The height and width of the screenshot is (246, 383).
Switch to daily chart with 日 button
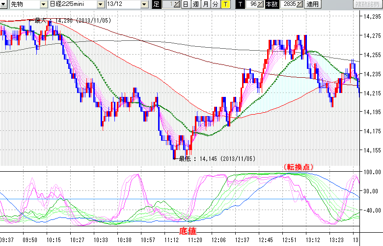tap(185, 4)
